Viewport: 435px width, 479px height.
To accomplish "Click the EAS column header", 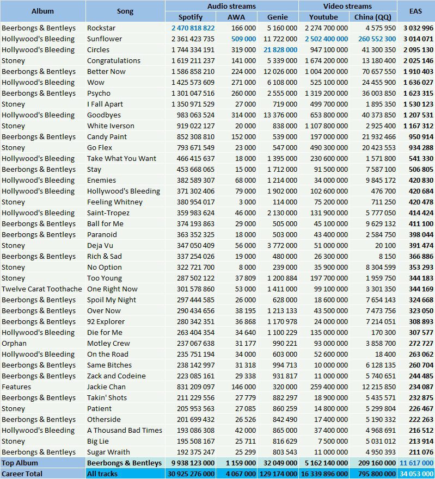I will point(416,11).
